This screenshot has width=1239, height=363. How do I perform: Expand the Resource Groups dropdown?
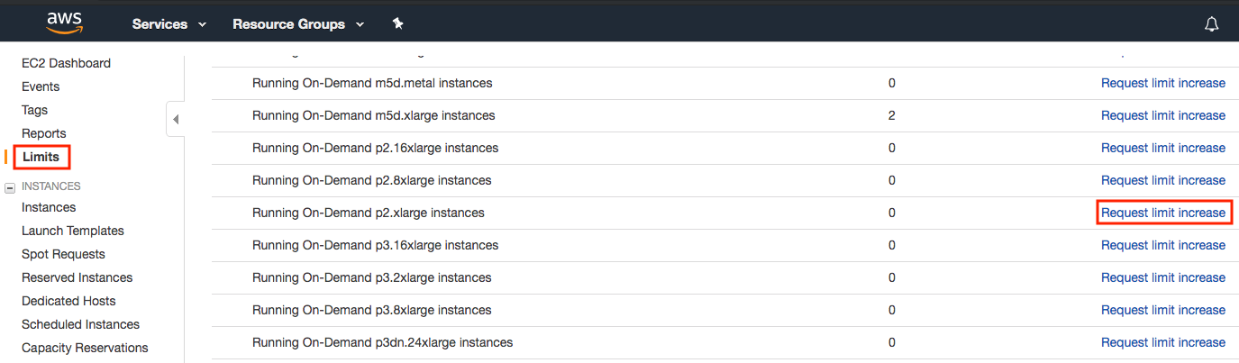pyautogui.click(x=298, y=24)
